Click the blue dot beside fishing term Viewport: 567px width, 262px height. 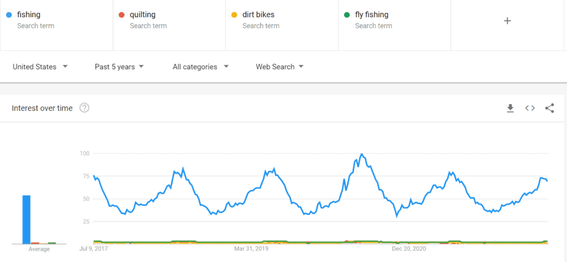(8, 15)
